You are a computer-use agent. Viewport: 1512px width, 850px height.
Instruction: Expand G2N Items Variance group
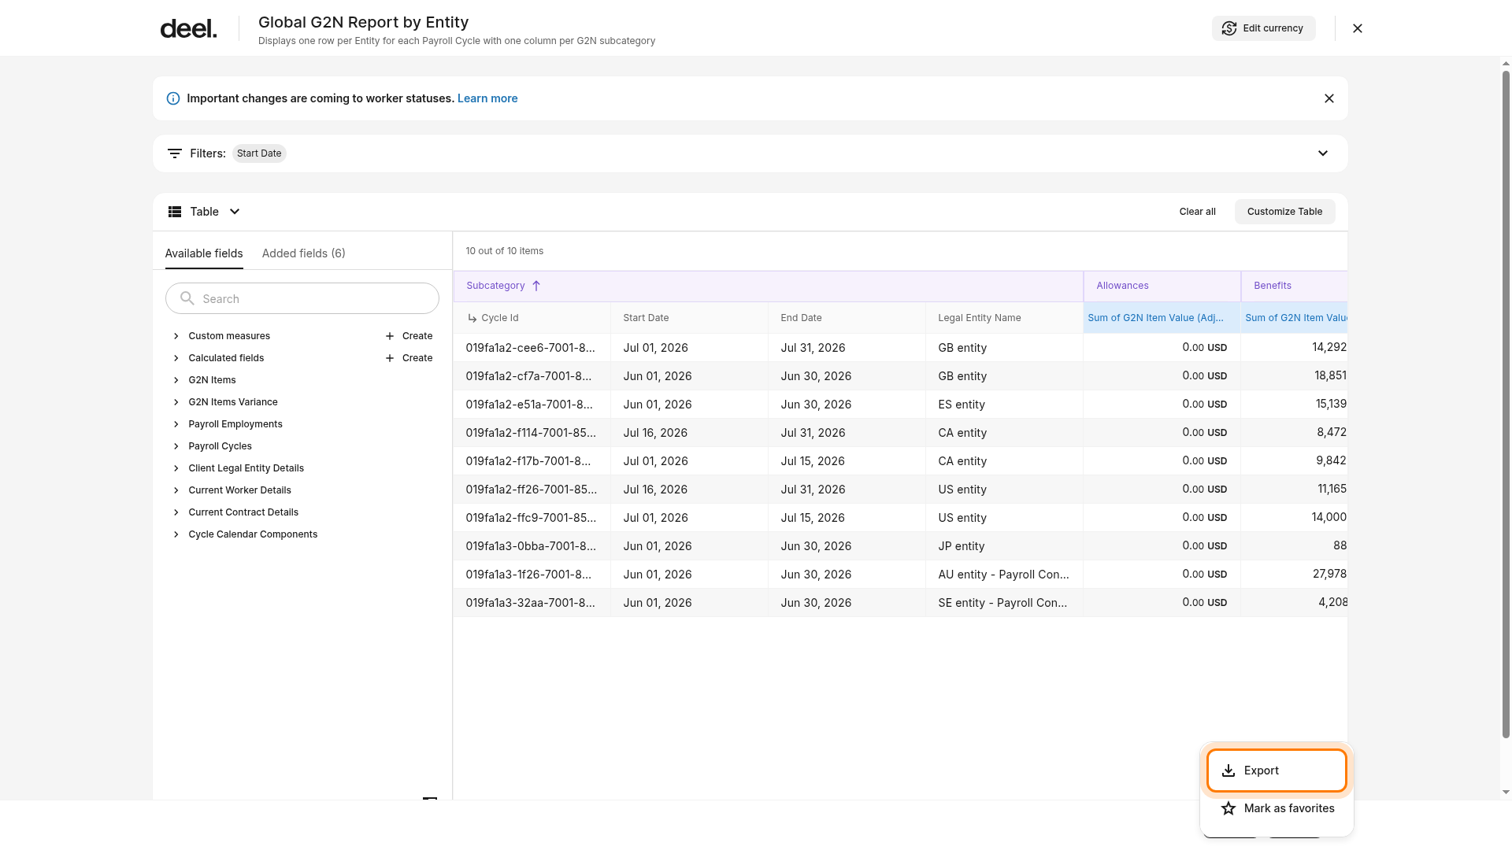(x=176, y=402)
